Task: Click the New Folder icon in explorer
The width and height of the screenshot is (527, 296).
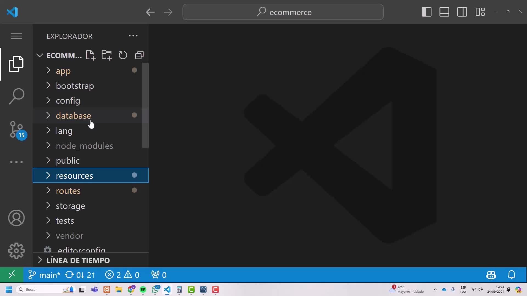Action: tap(106, 55)
